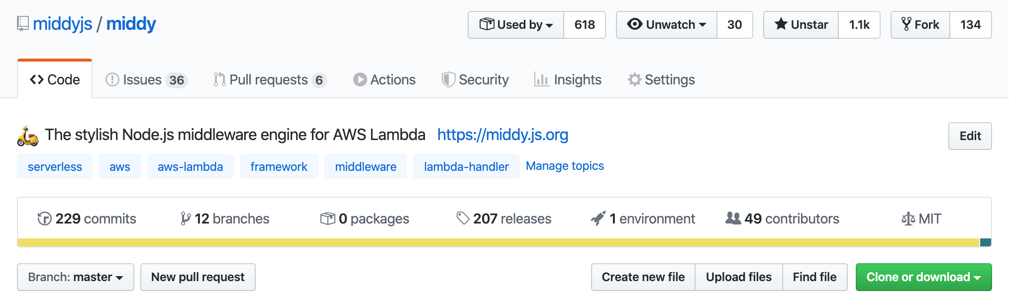Click the rocket icon next to 1 environment

click(599, 218)
